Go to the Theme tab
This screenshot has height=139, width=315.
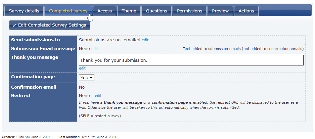(129, 11)
